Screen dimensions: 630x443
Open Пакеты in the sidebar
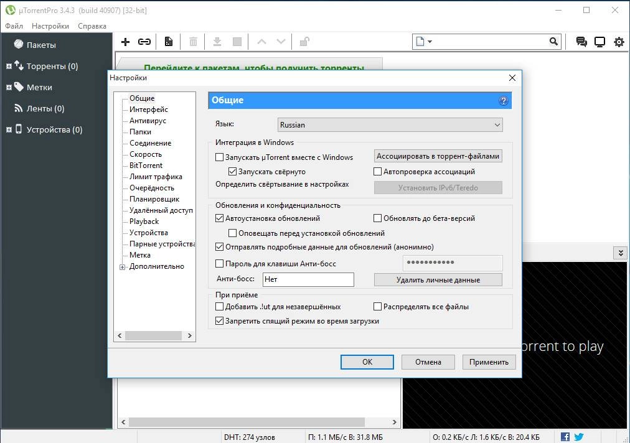(42, 44)
